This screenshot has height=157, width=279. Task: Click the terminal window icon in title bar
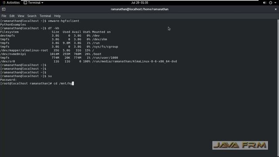4,9
